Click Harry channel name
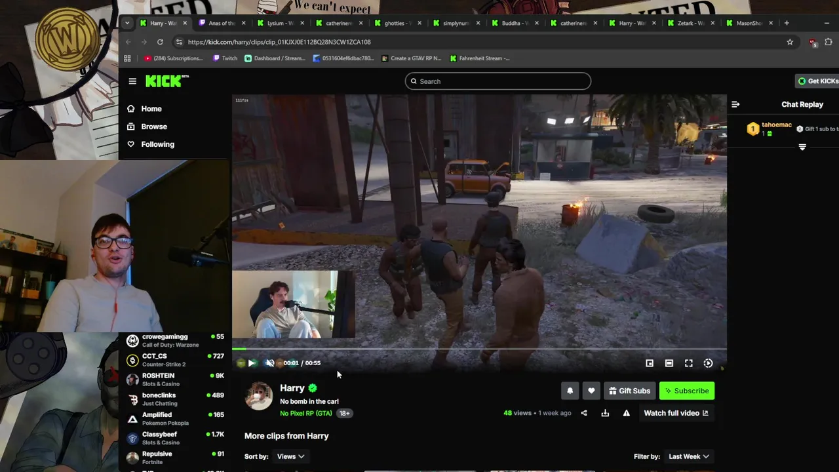Screen dimensions: 839x472 tap(292, 388)
